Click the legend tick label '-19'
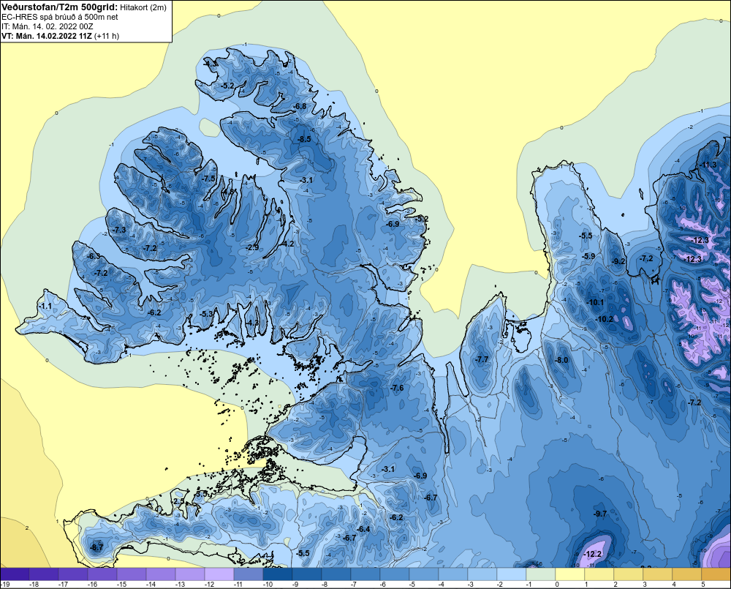 [x=6, y=585]
